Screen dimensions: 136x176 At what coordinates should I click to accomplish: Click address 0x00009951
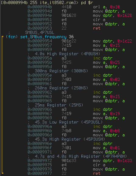click(x=40, y=20)
